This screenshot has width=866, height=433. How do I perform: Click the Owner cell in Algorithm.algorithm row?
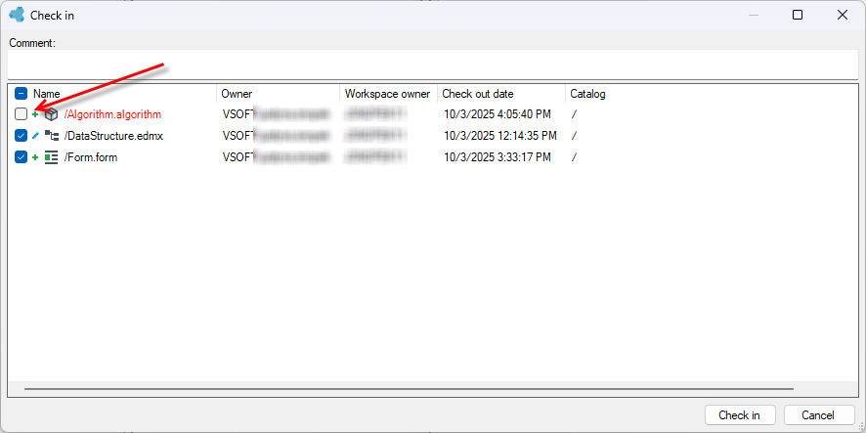[x=277, y=114]
